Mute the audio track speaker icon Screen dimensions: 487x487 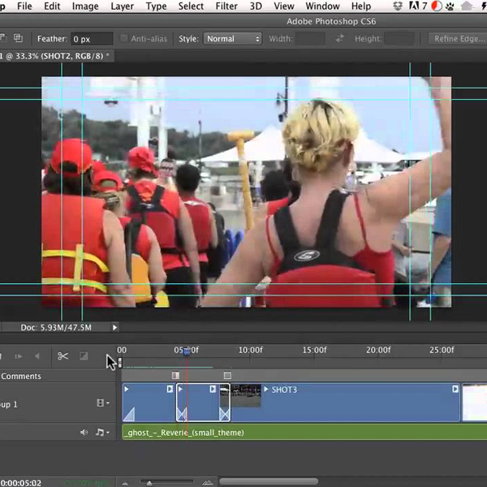[x=84, y=433]
